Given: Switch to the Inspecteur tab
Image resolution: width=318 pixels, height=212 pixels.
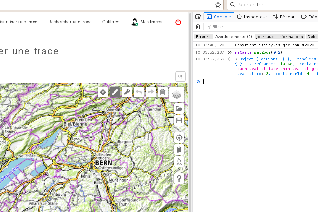Looking at the screenshot, I should pyautogui.click(x=252, y=17).
